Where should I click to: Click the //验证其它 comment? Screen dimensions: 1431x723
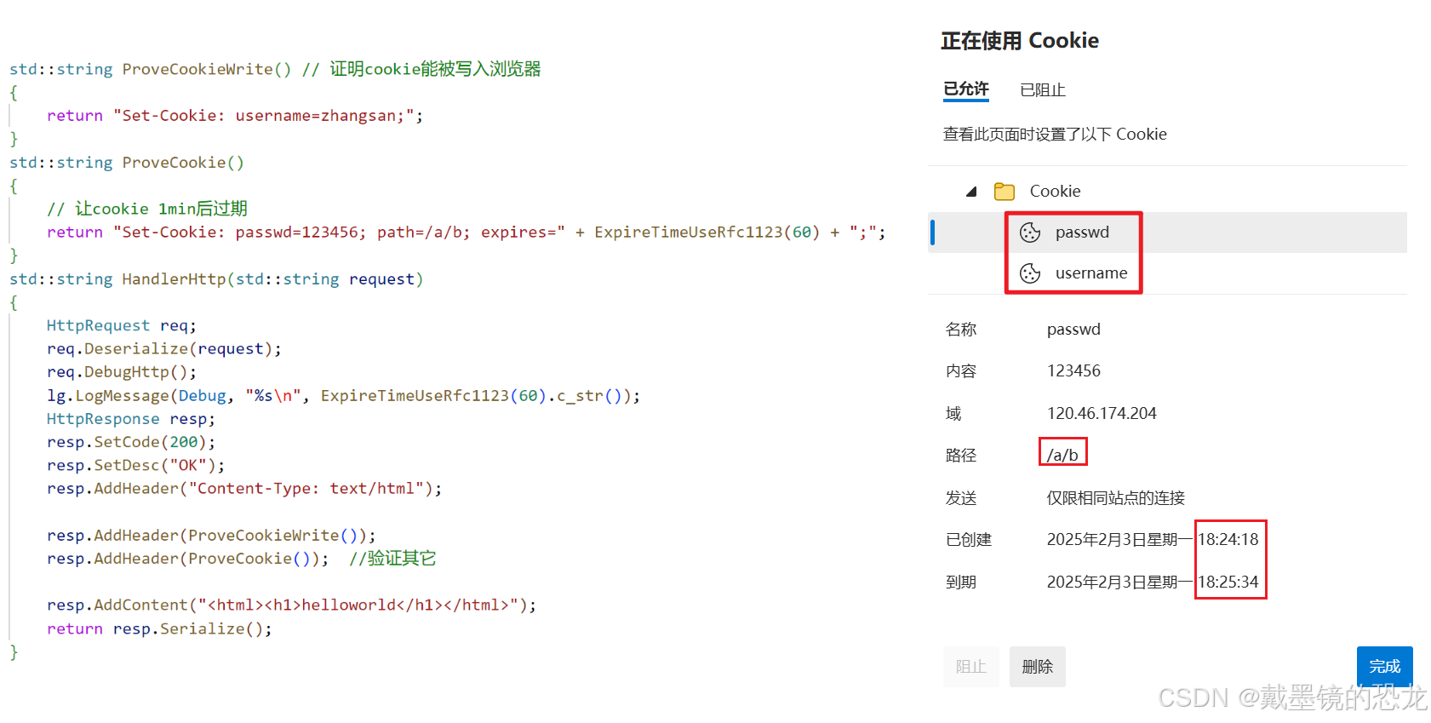tap(392, 559)
